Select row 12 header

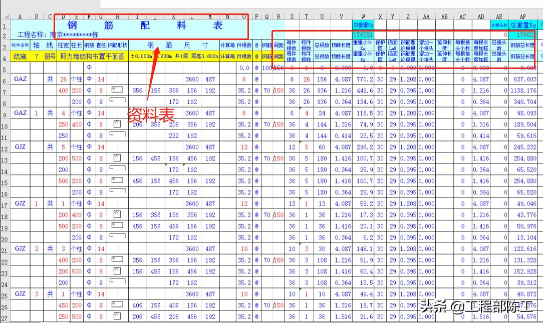tap(5, 147)
